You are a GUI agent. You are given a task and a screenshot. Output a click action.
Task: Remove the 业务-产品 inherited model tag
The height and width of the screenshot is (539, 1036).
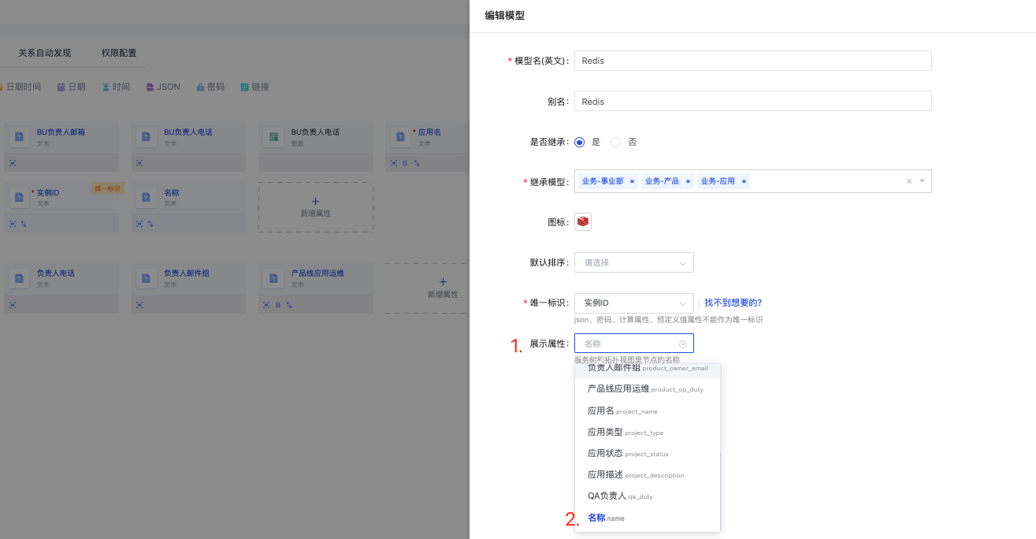tap(688, 181)
